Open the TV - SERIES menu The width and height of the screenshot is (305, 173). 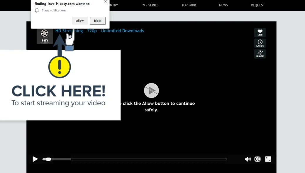(150, 5)
